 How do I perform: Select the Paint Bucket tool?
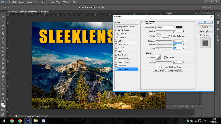point(3,63)
